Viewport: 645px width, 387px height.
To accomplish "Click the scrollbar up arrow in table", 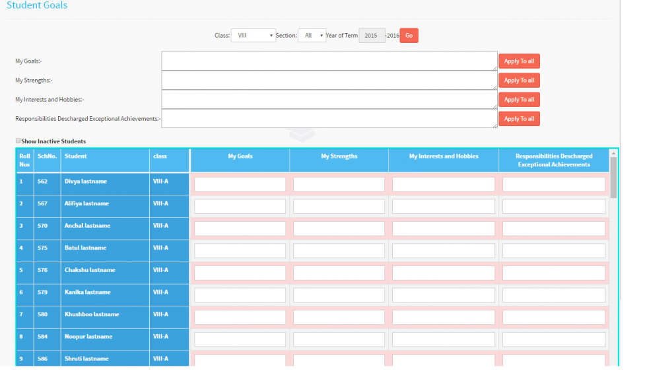I will pos(613,153).
